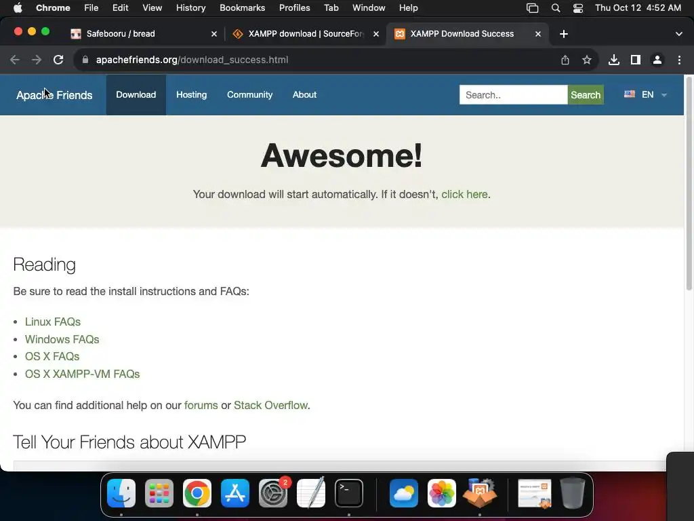This screenshot has height=521, width=694.
Task: Click the menu bar date and time
Action: coord(638,8)
